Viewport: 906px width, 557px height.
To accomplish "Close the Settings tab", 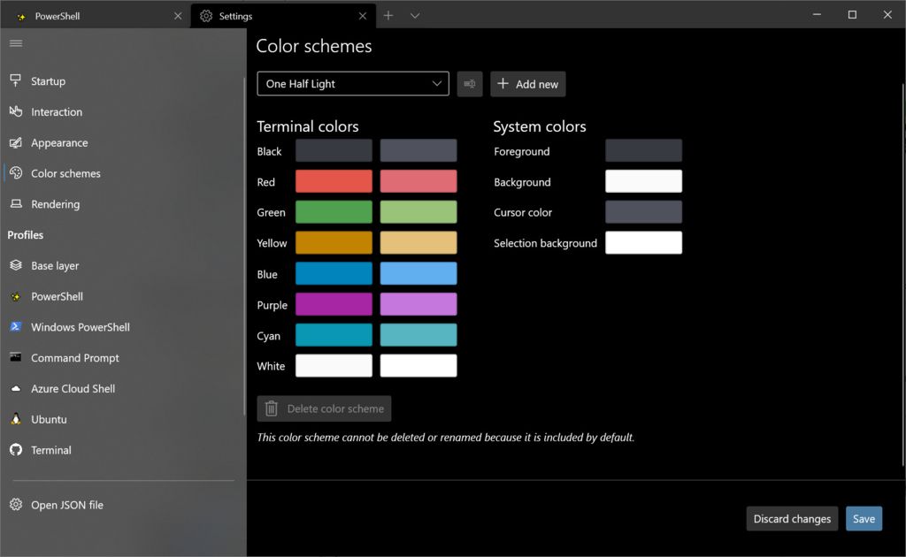I will pos(362,16).
